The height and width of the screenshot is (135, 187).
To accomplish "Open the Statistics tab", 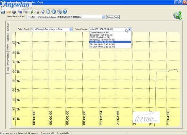I will (8, 37).
